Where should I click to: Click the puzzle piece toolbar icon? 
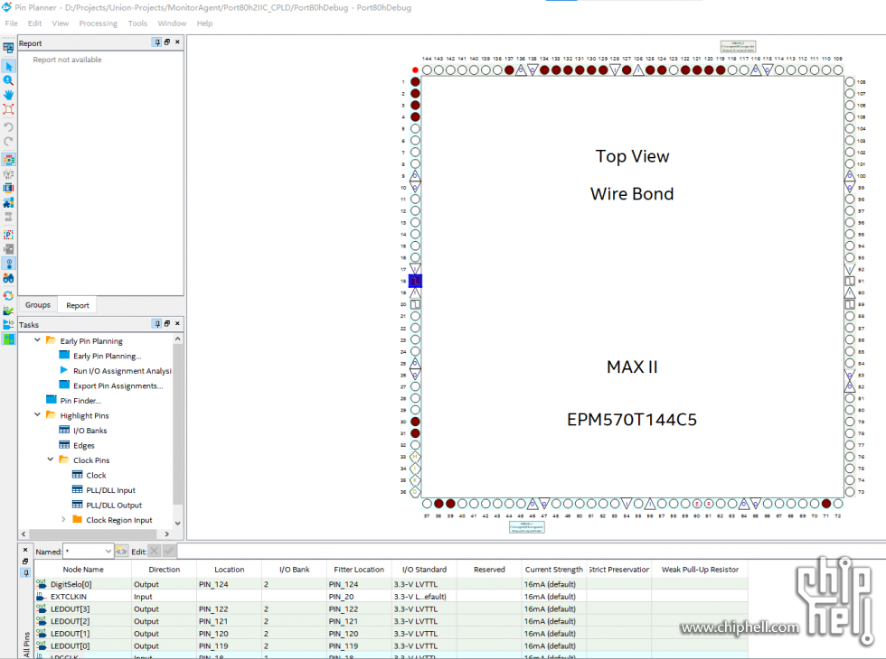[x=8, y=202]
